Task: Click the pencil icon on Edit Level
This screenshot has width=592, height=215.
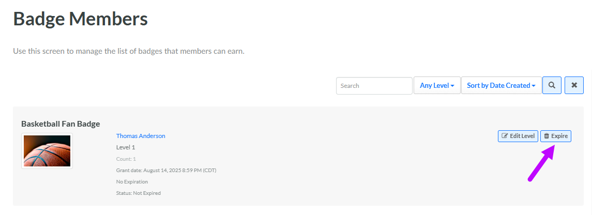Action: click(x=505, y=136)
